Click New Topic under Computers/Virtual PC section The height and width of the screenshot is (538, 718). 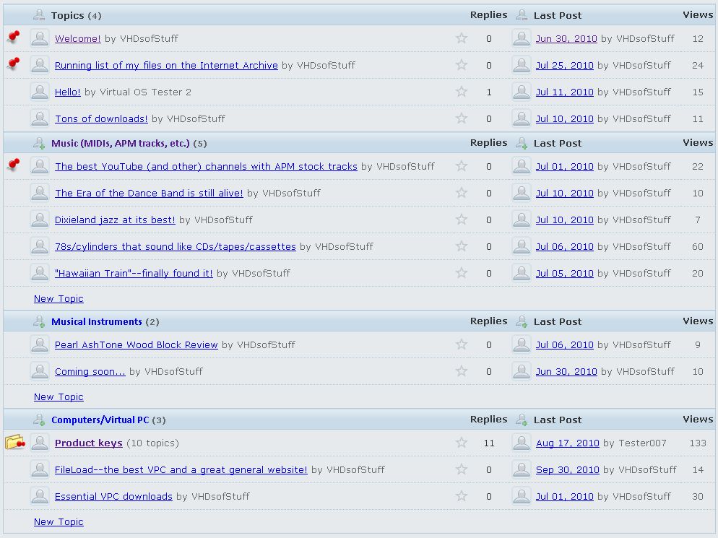click(59, 521)
